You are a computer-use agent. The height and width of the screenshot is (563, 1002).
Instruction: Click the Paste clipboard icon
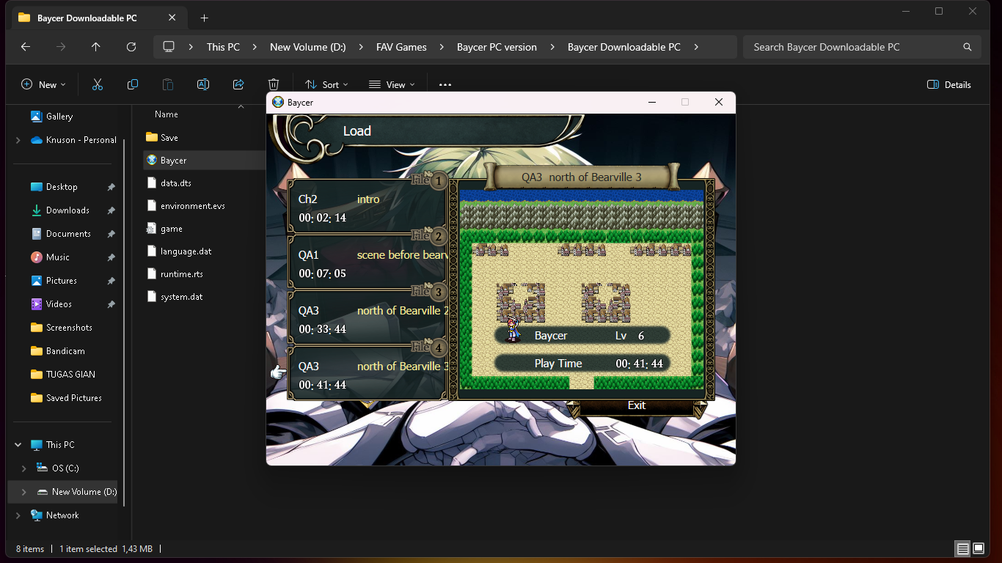[x=168, y=84]
